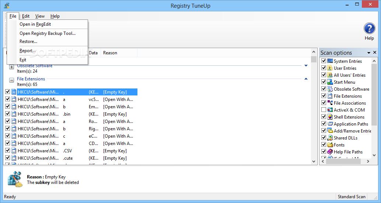The image size is (381, 203).
Task: Close the Scan options panel
Action: point(374,52)
